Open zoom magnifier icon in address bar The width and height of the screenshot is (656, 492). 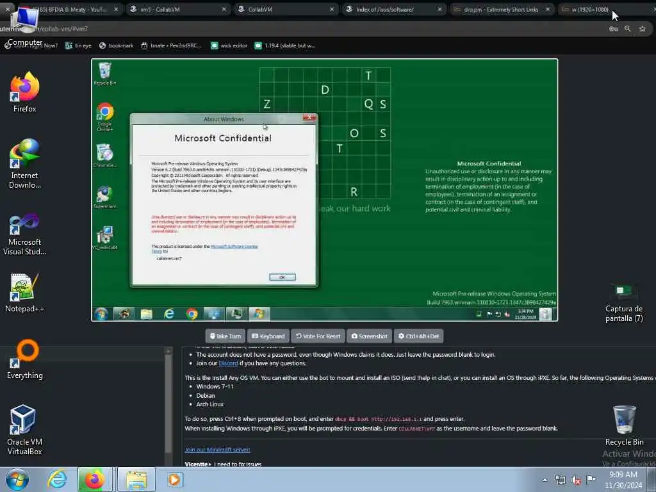pyautogui.click(x=628, y=28)
